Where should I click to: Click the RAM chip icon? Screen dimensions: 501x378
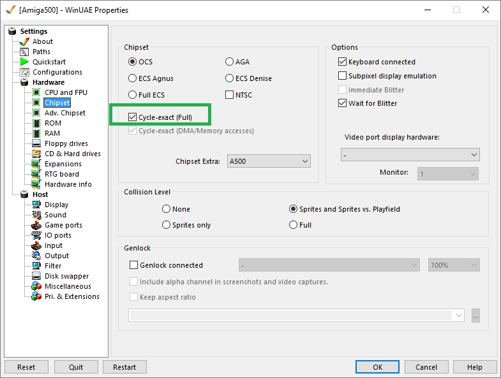37,133
